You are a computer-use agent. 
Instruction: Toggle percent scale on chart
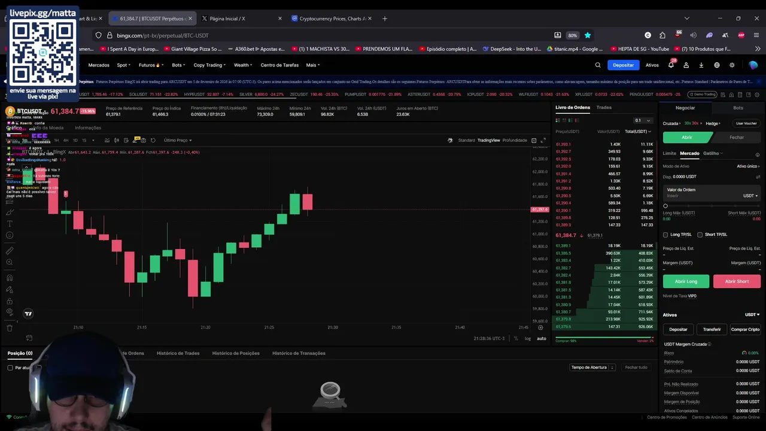point(516,339)
